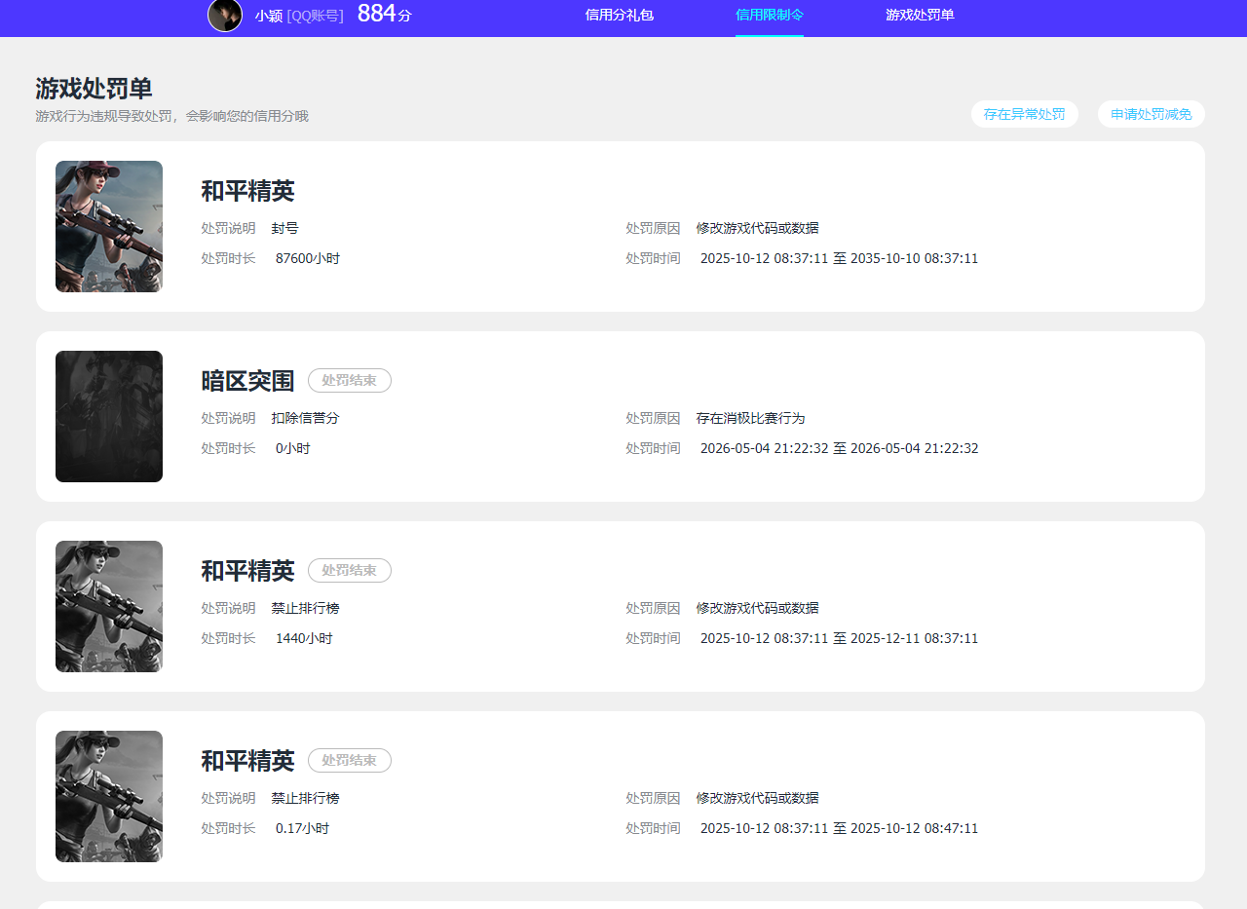Click 禁止排行榜 in the 1440小时 card
Viewport: 1247px width, 909px height.
click(306, 608)
